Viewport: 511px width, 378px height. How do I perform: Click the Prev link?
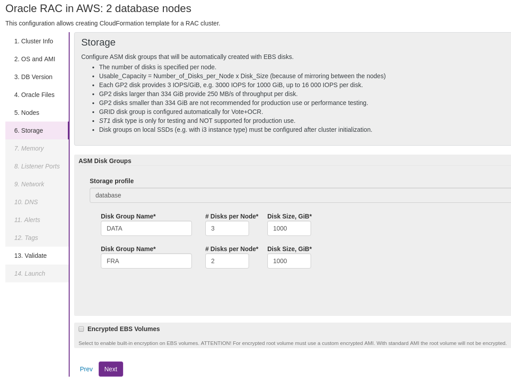pos(86,369)
